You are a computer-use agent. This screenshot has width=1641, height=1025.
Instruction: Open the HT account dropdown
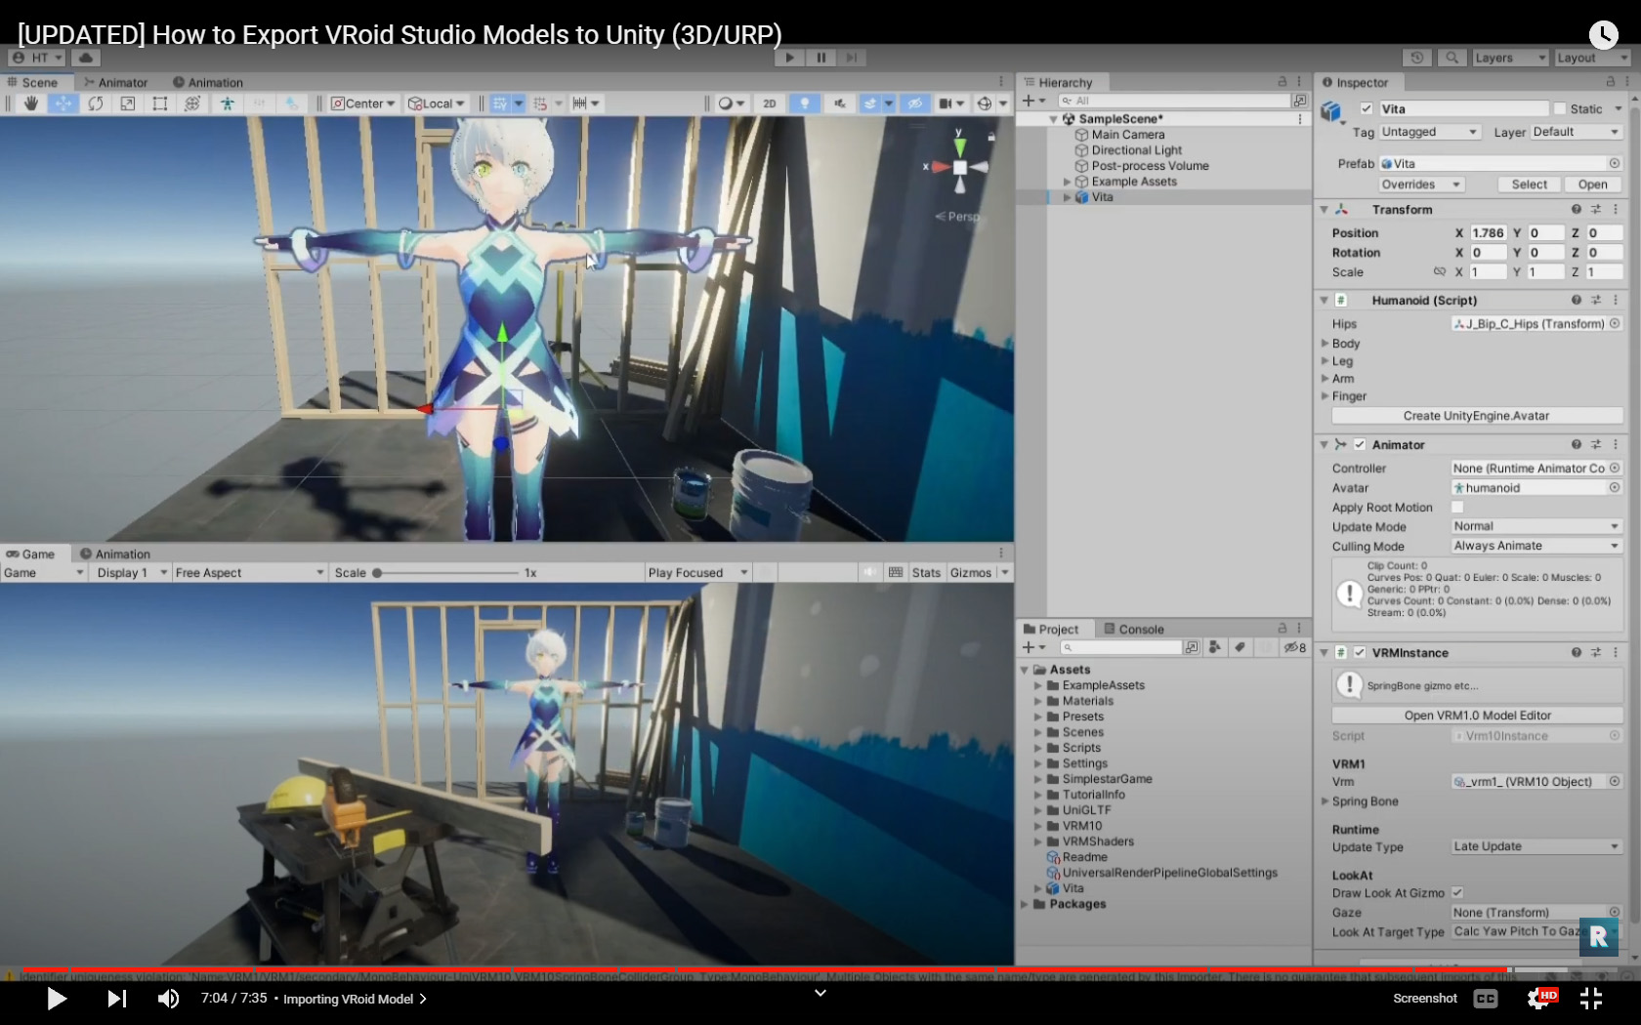tap(38, 58)
